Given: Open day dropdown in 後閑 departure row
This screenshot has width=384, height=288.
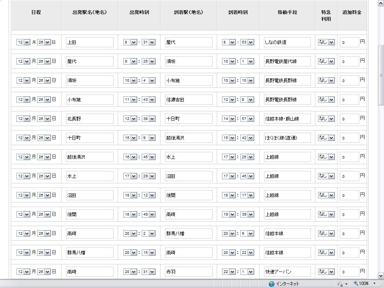Looking at the screenshot, I should [x=44, y=214].
